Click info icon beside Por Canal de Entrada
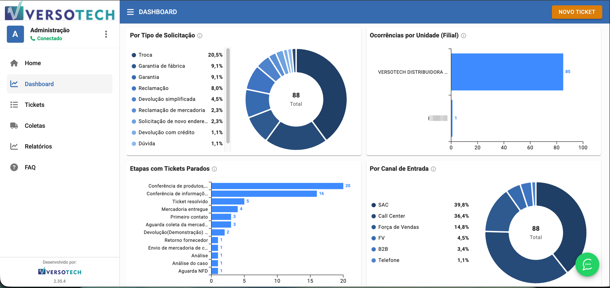 pyautogui.click(x=433, y=169)
